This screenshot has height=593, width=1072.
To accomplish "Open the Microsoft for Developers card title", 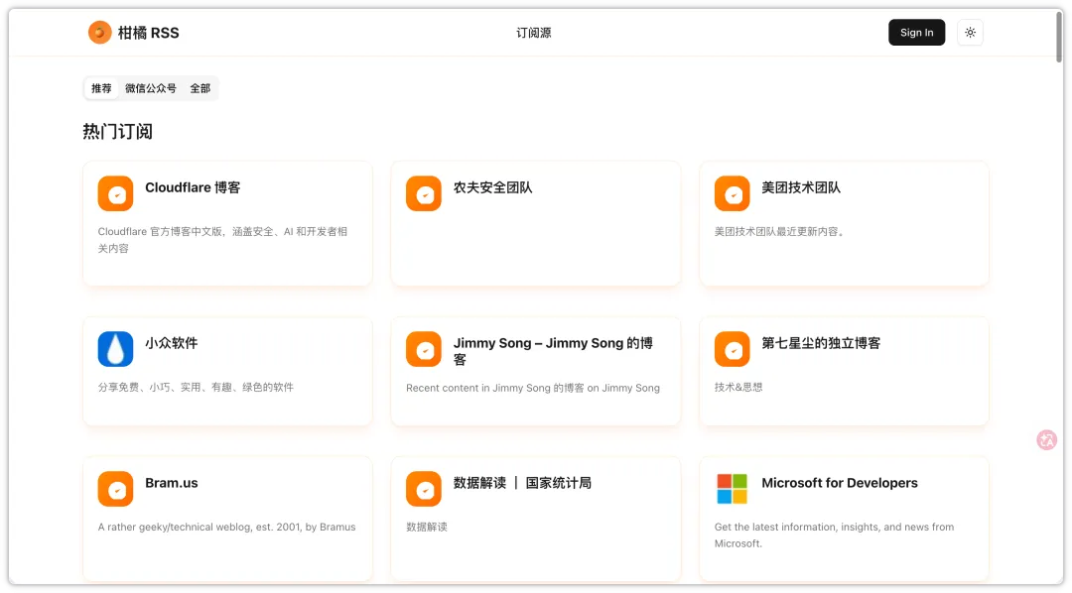I will coord(840,483).
